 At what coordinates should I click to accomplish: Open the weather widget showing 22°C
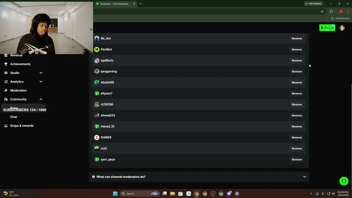pos(11,194)
